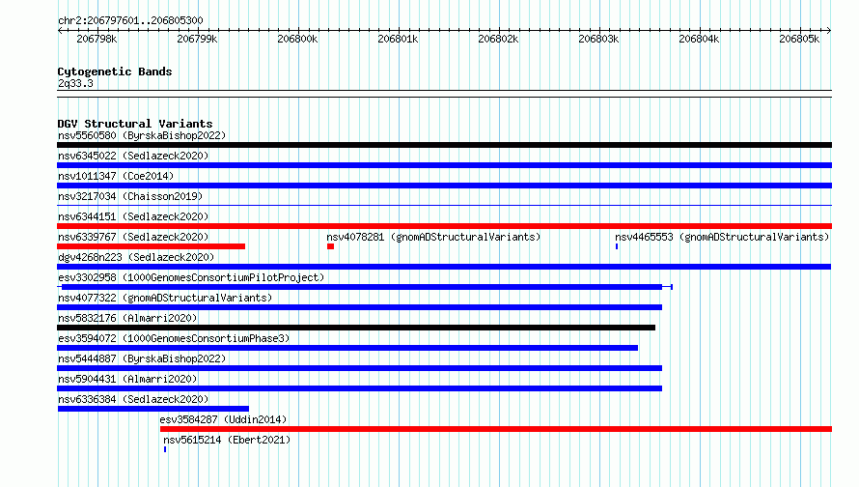The image size is (859, 487).
Task: Open nsv4465553 (gnomADStructuralVariants) label
Action: pyautogui.click(x=722, y=237)
